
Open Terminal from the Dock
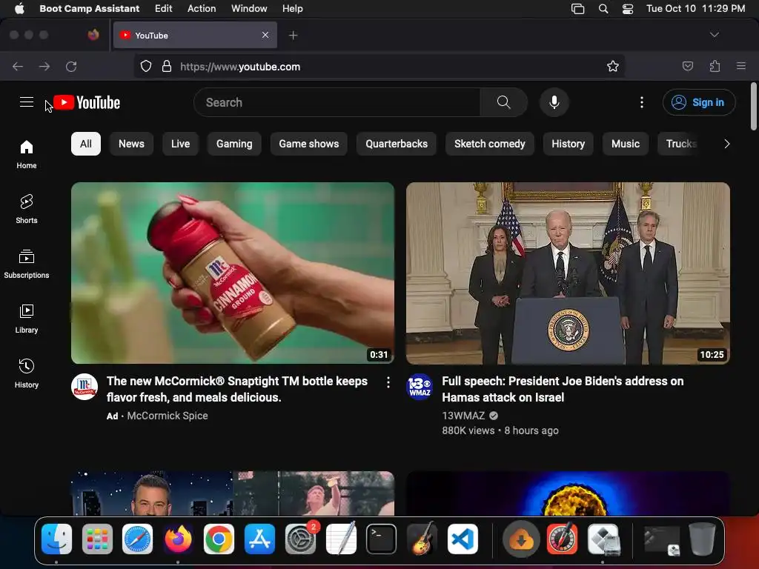click(x=381, y=539)
